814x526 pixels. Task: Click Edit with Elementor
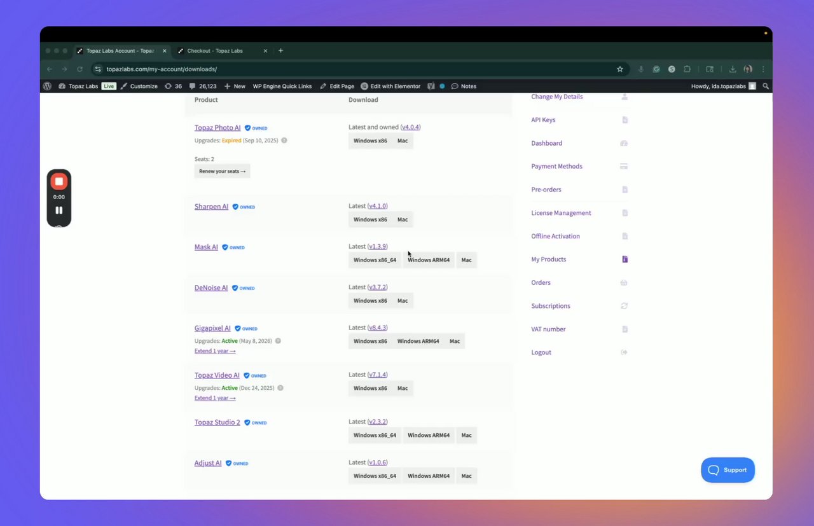390,86
